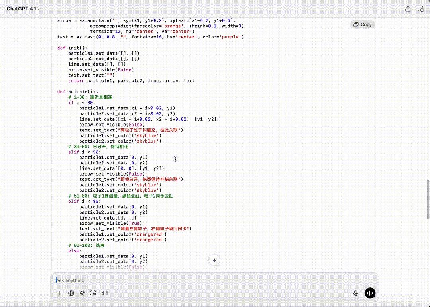Open the ChatGPT 4.1 model dropdown in the header
430x307 pixels.
(23, 8)
